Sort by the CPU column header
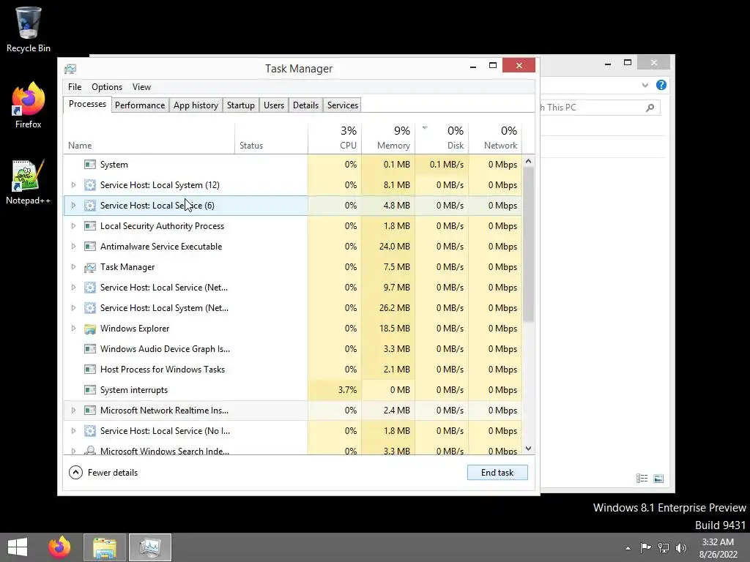The image size is (750, 562). 335,138
